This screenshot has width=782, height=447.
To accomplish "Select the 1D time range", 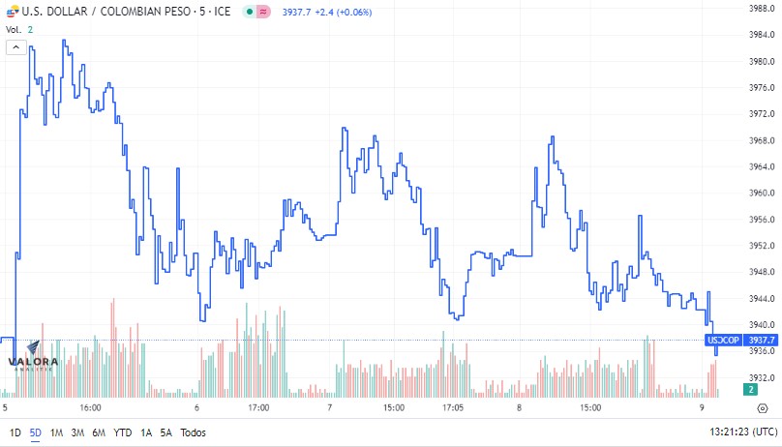I will [15, 432].
